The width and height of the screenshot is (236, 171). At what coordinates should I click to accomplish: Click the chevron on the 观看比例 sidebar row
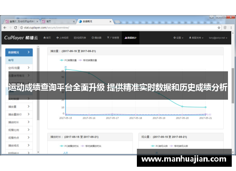(x=28, y=129)
